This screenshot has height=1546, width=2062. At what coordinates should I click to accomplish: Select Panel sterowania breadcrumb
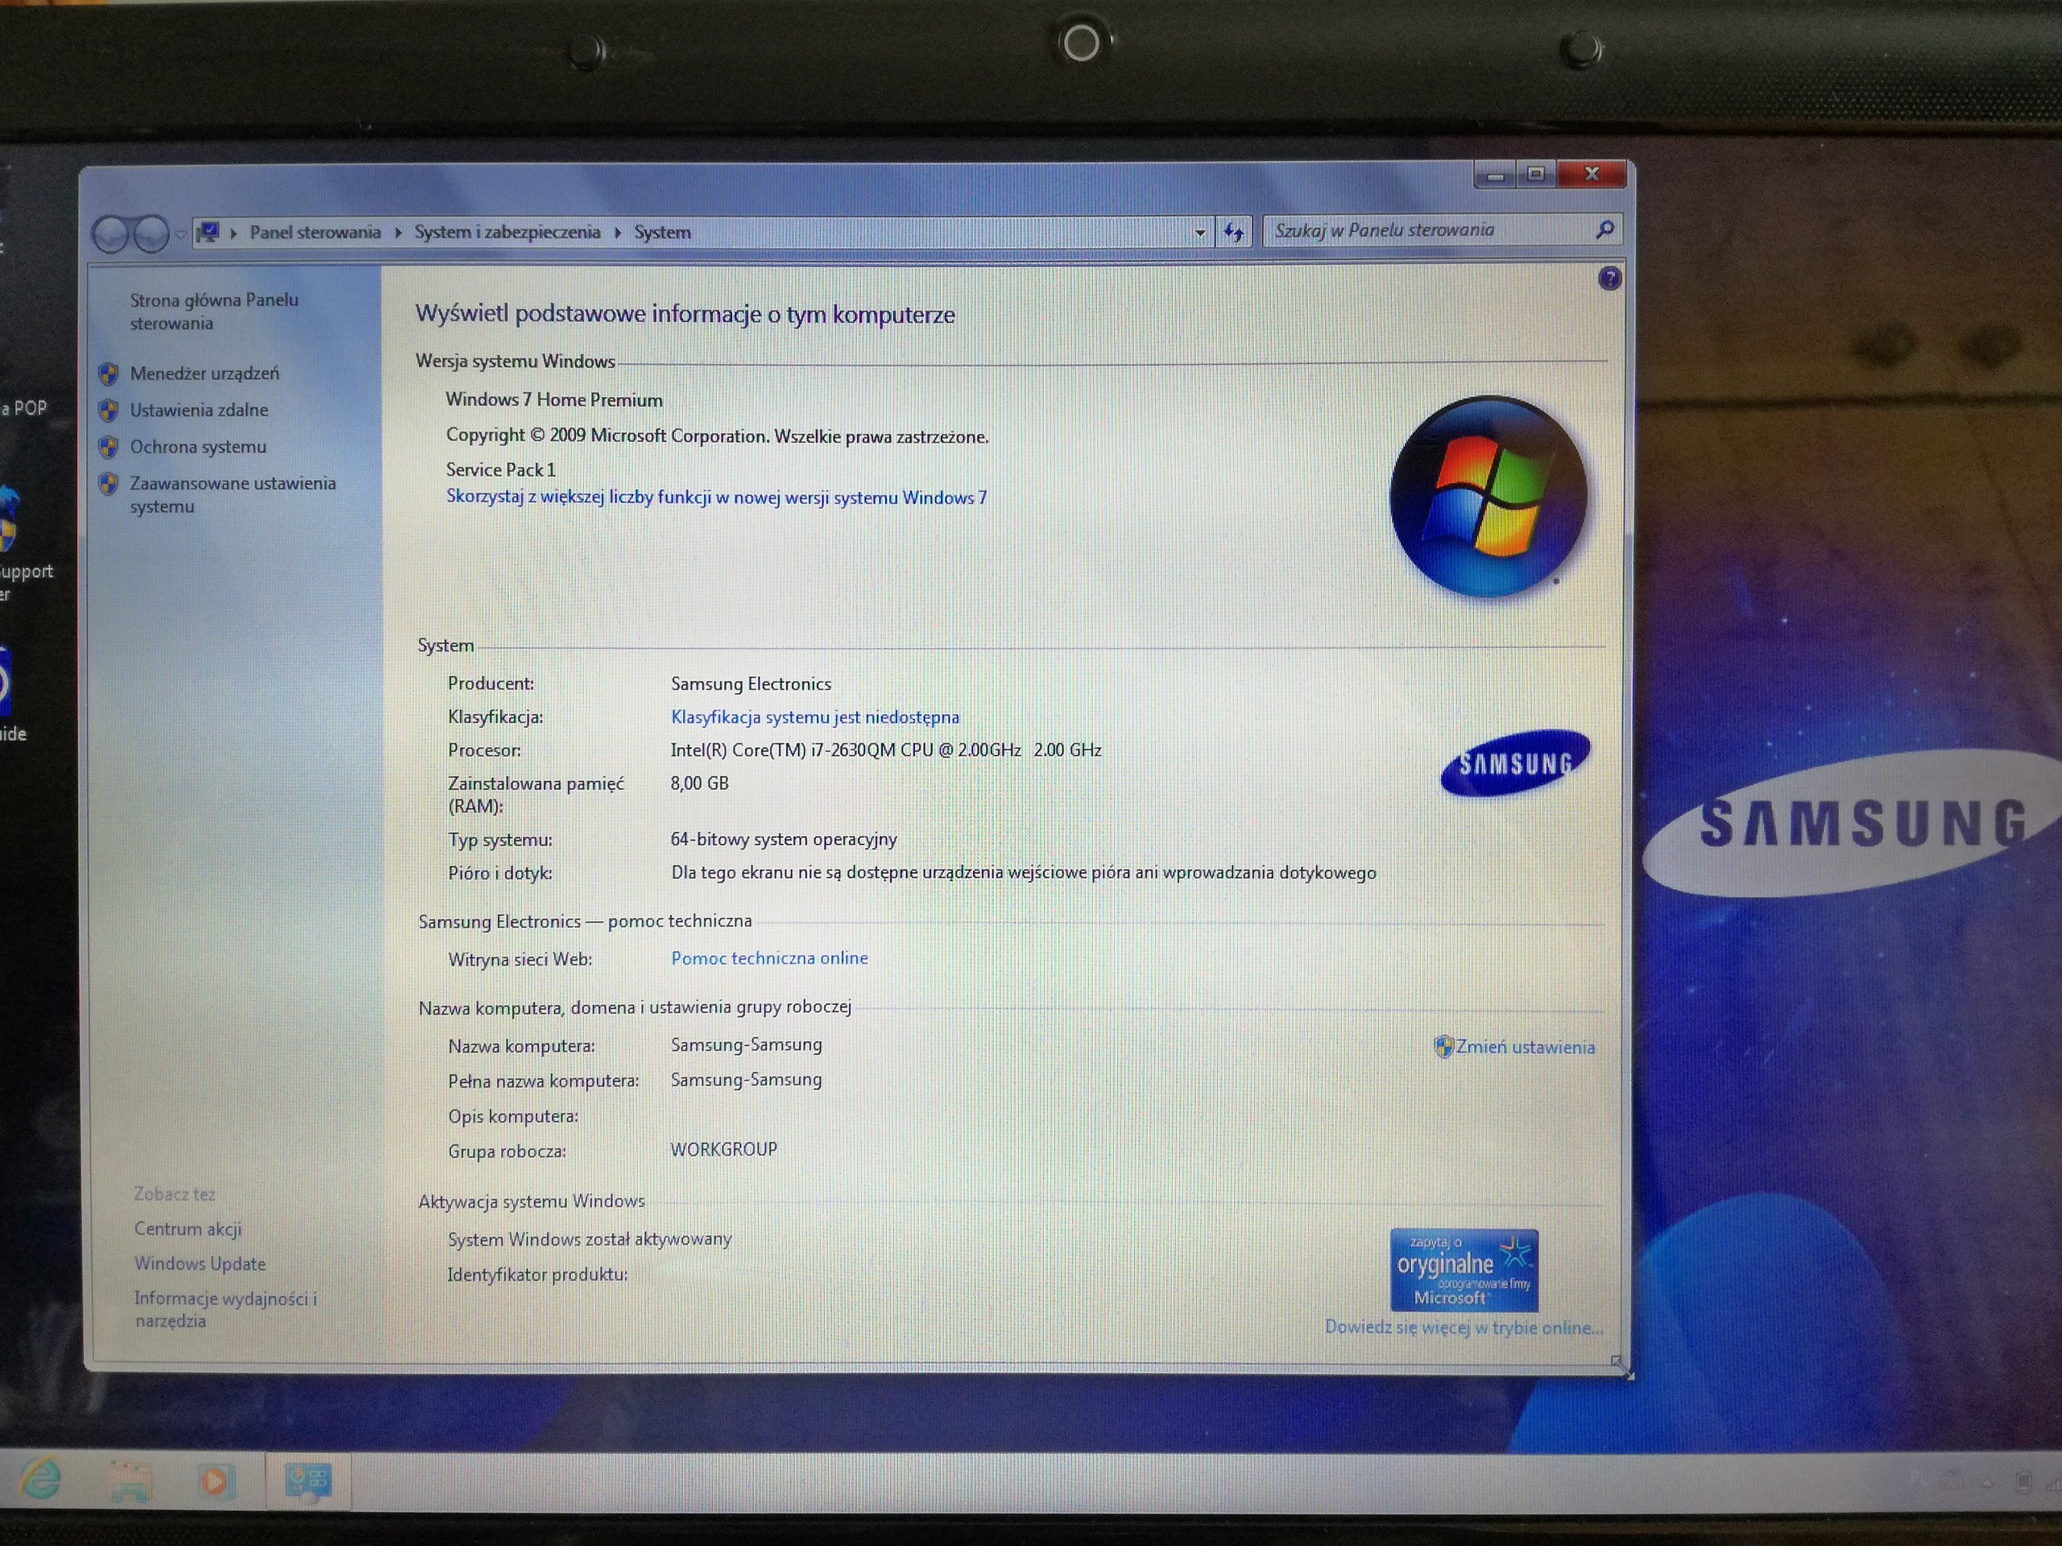[x=315, y=232]
